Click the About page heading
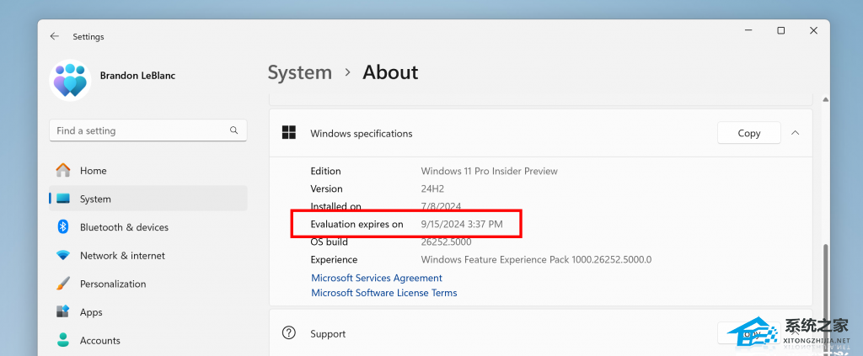This screenshot has width=863, height=356. coord(390,72)
